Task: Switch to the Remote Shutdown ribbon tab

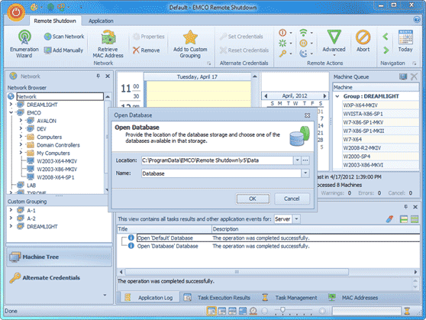Action: point(55,21)
